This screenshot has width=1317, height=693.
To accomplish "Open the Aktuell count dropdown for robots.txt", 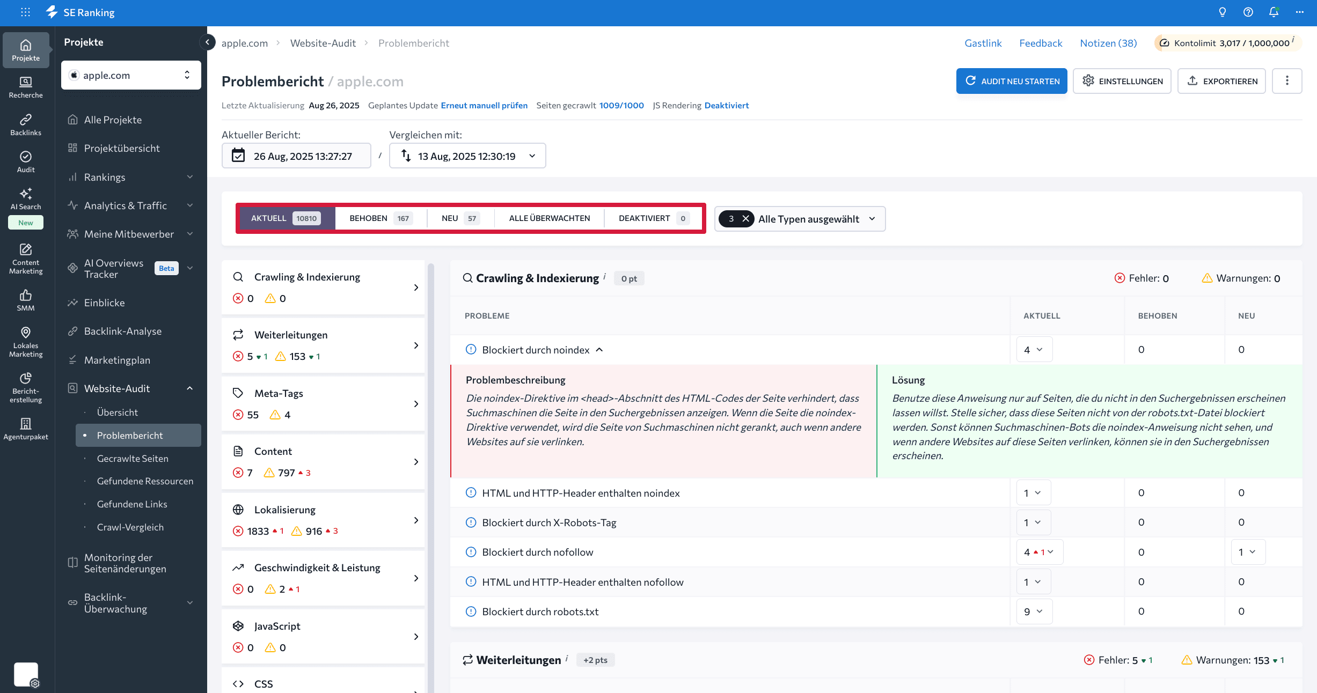I will 1034,611.
